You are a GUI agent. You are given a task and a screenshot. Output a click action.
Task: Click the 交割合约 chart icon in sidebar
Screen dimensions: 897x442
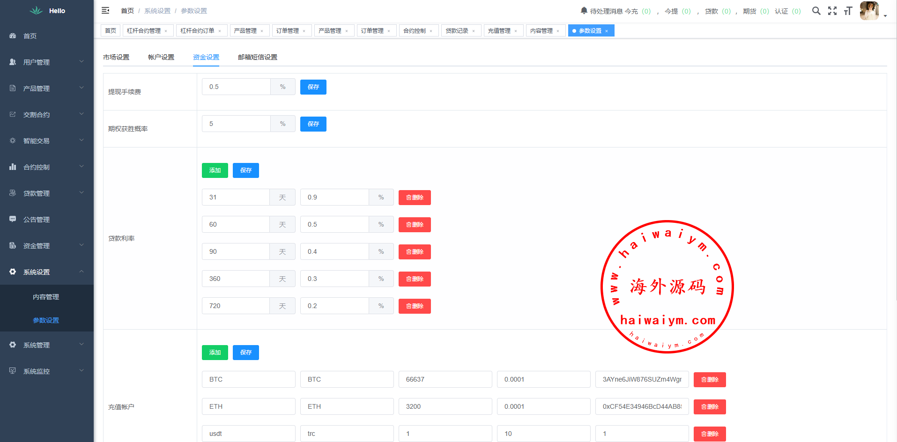coord(13,114)
